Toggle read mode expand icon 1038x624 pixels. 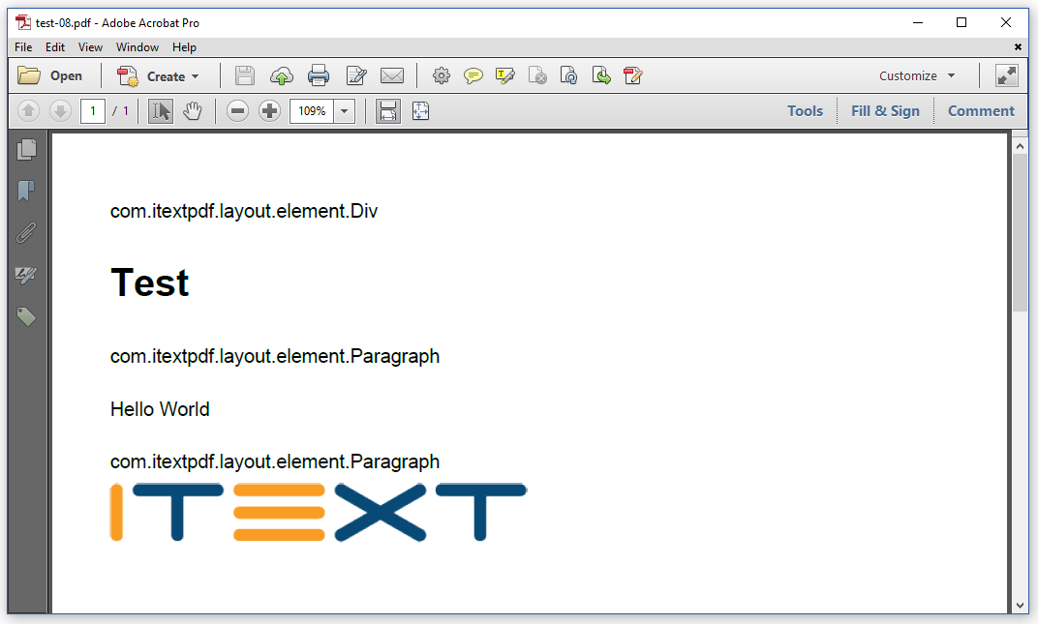(1007, 75)
